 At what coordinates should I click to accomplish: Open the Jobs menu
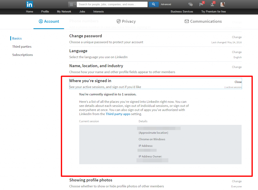click(82, 11)
